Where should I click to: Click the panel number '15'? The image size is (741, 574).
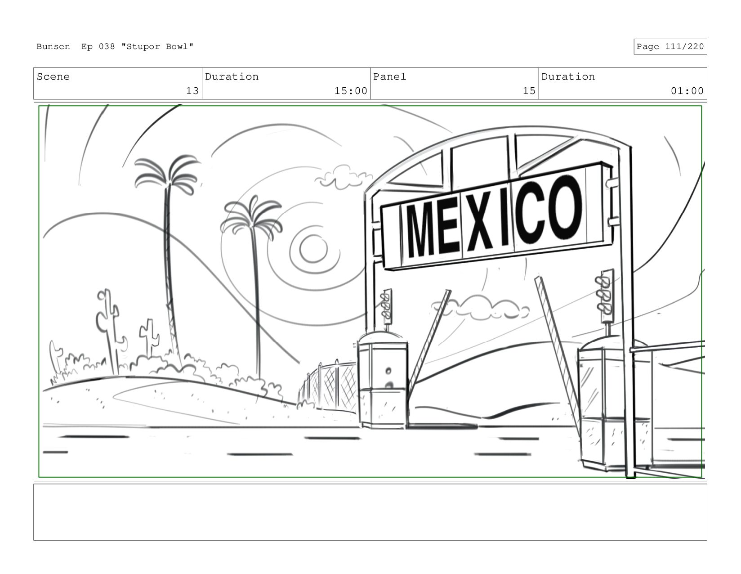[529, 91]
